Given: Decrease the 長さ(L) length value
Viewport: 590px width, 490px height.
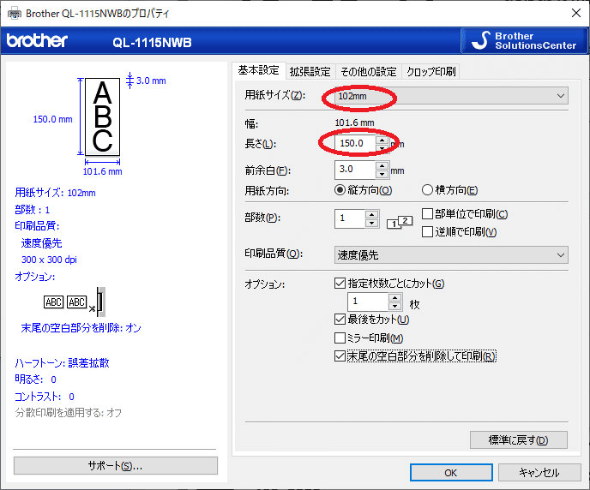Looking at the screenshot, I should click(382, 148).
